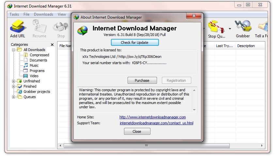This screenshot has height=156, width=280.
Task: Open the internetdownloadmanager.com home site link
Action: [152, 117]
